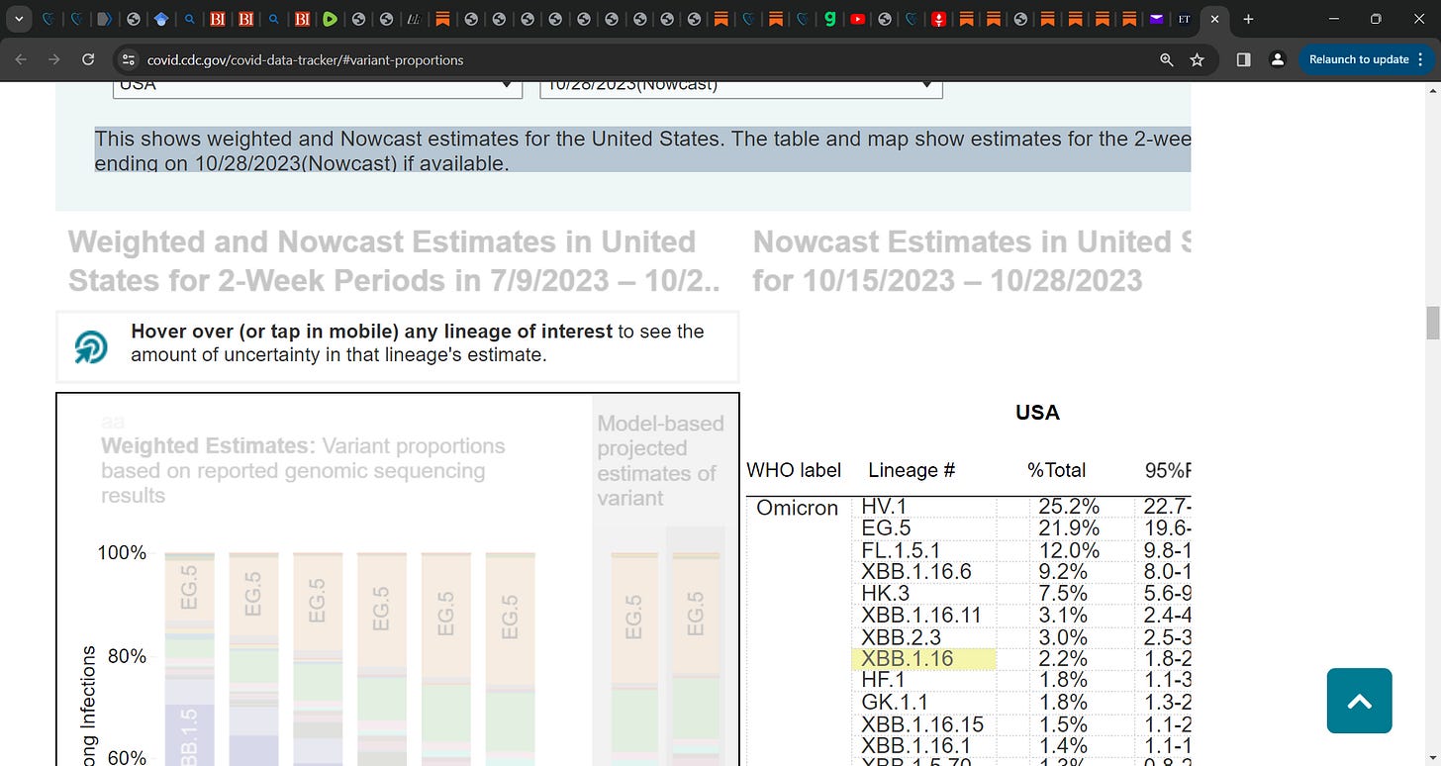View site information icon in address bar
The width and height of the screenshot is (1441, 766).
pyautogui.click(x=128, y=59)
